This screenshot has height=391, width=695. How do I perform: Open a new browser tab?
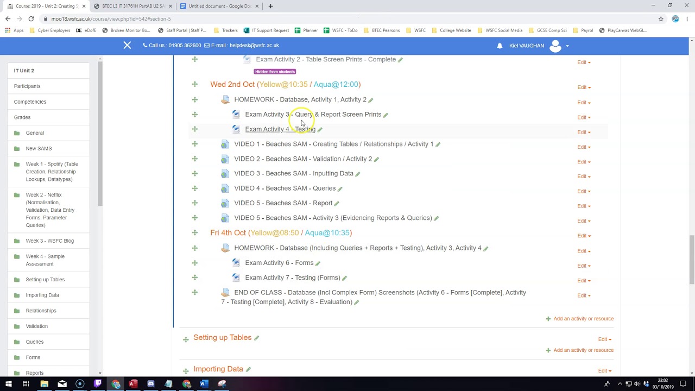pos(270,6)
